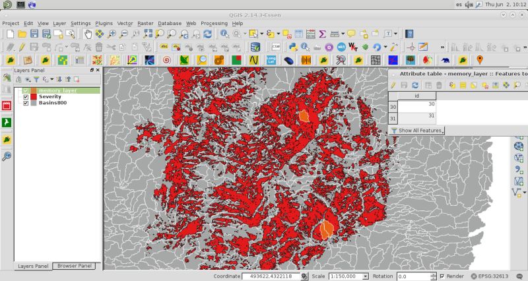
Task: Click the Basins800 layer gray color swatch
Action: [34, 103]
